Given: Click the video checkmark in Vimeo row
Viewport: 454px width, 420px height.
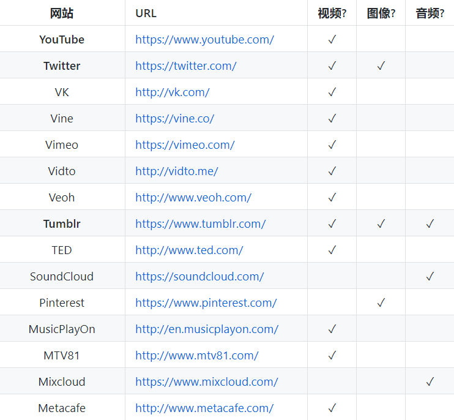Looking at the screenshot, I should click(332, 144).
